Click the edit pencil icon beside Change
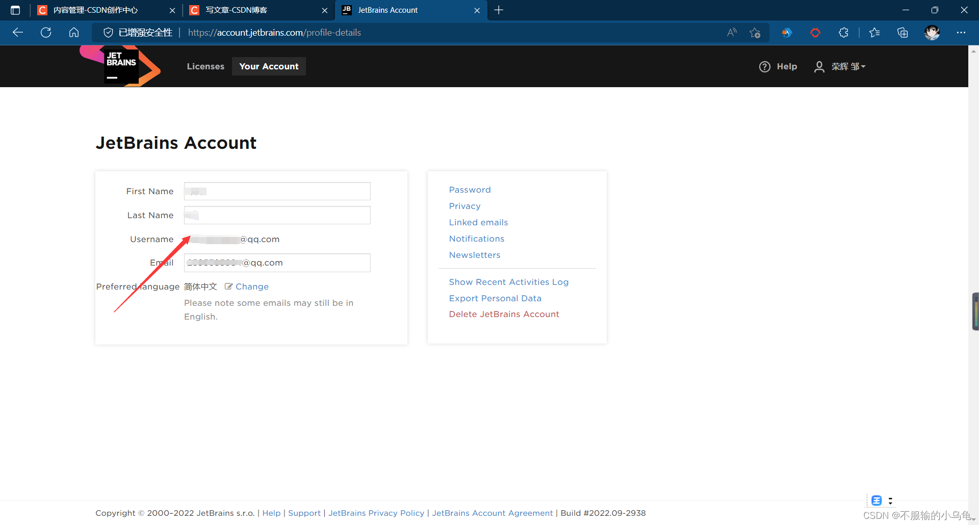979x525 pixels. click(x=228, y=286)
